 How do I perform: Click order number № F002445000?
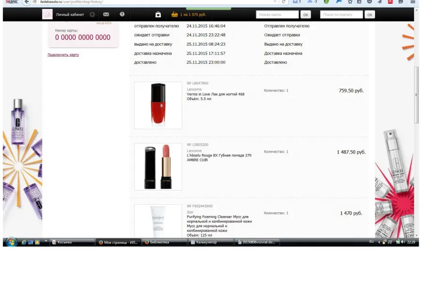click(200, 206)
